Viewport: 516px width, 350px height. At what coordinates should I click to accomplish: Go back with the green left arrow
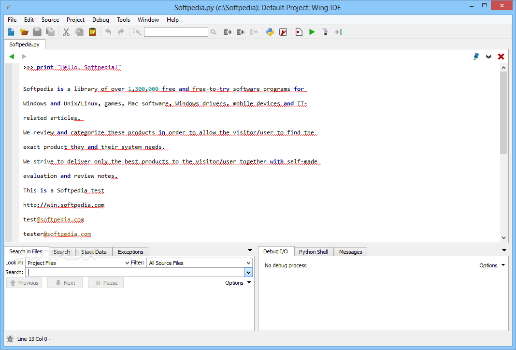click(12, 56)
